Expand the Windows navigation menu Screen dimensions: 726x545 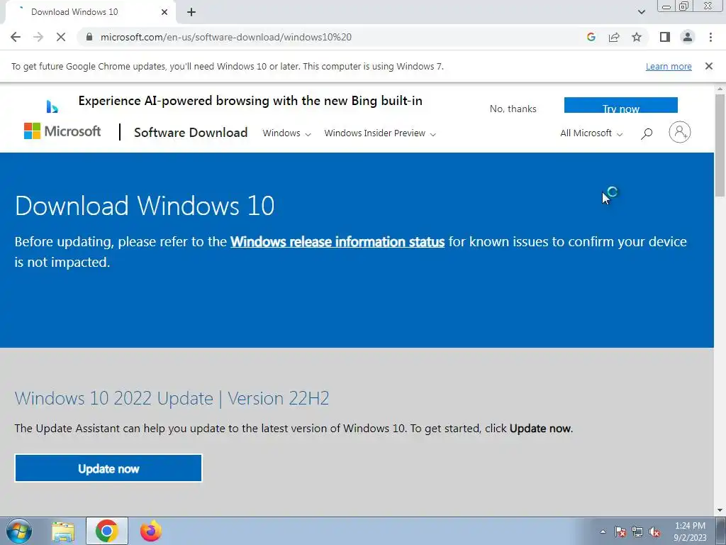[286, 133]
